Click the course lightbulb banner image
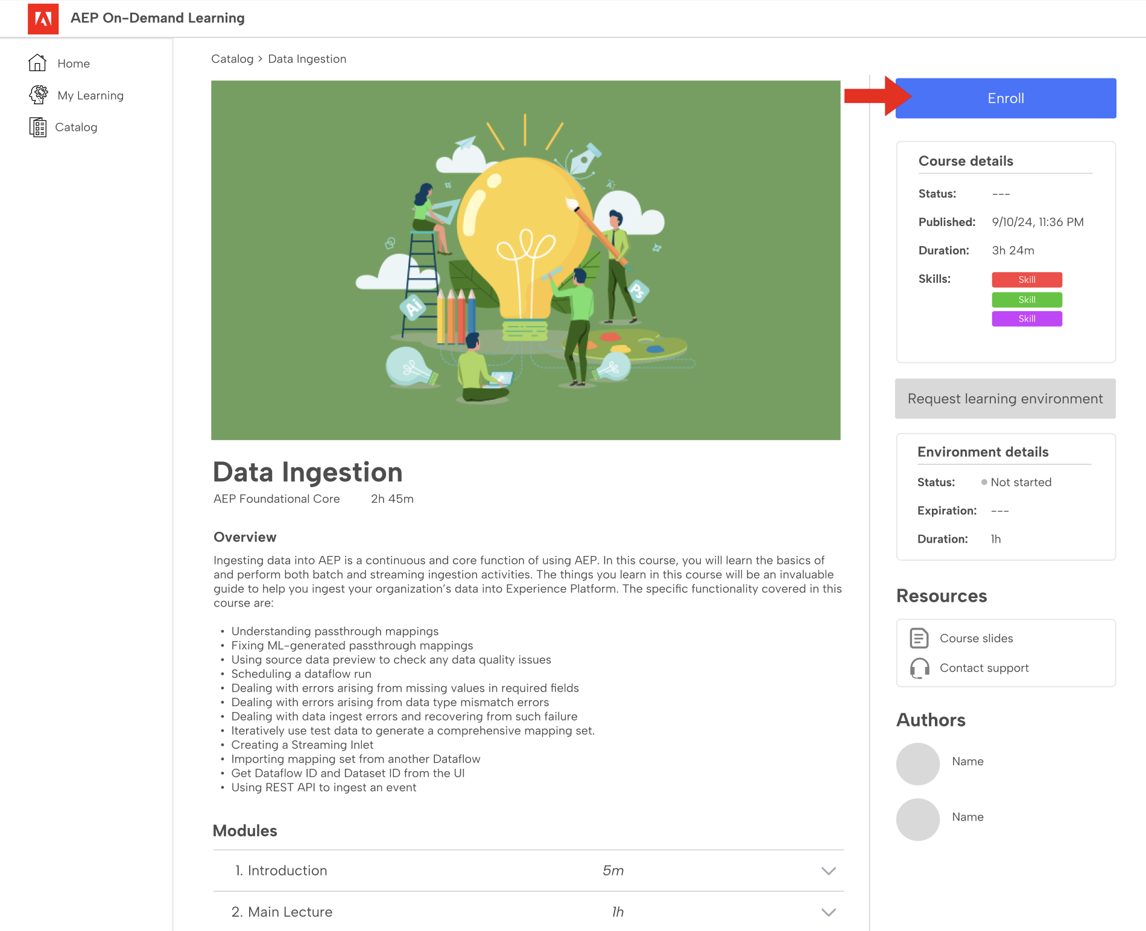Viewport: 1146px width, 931px height. coord(525,260)
